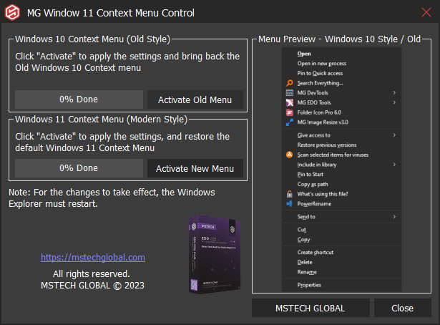The width and height of the screenshot is (440, 325).
Task: Choose Pin to Quick access
Action: pyautogui.click(x=320, y=73)
